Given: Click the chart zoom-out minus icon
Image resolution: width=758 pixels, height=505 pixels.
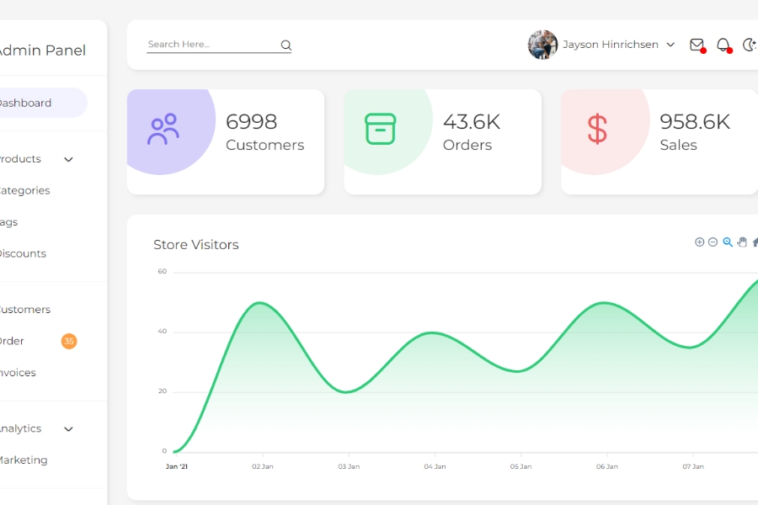Looking at the screenshot, I should [x=713, y=242].
